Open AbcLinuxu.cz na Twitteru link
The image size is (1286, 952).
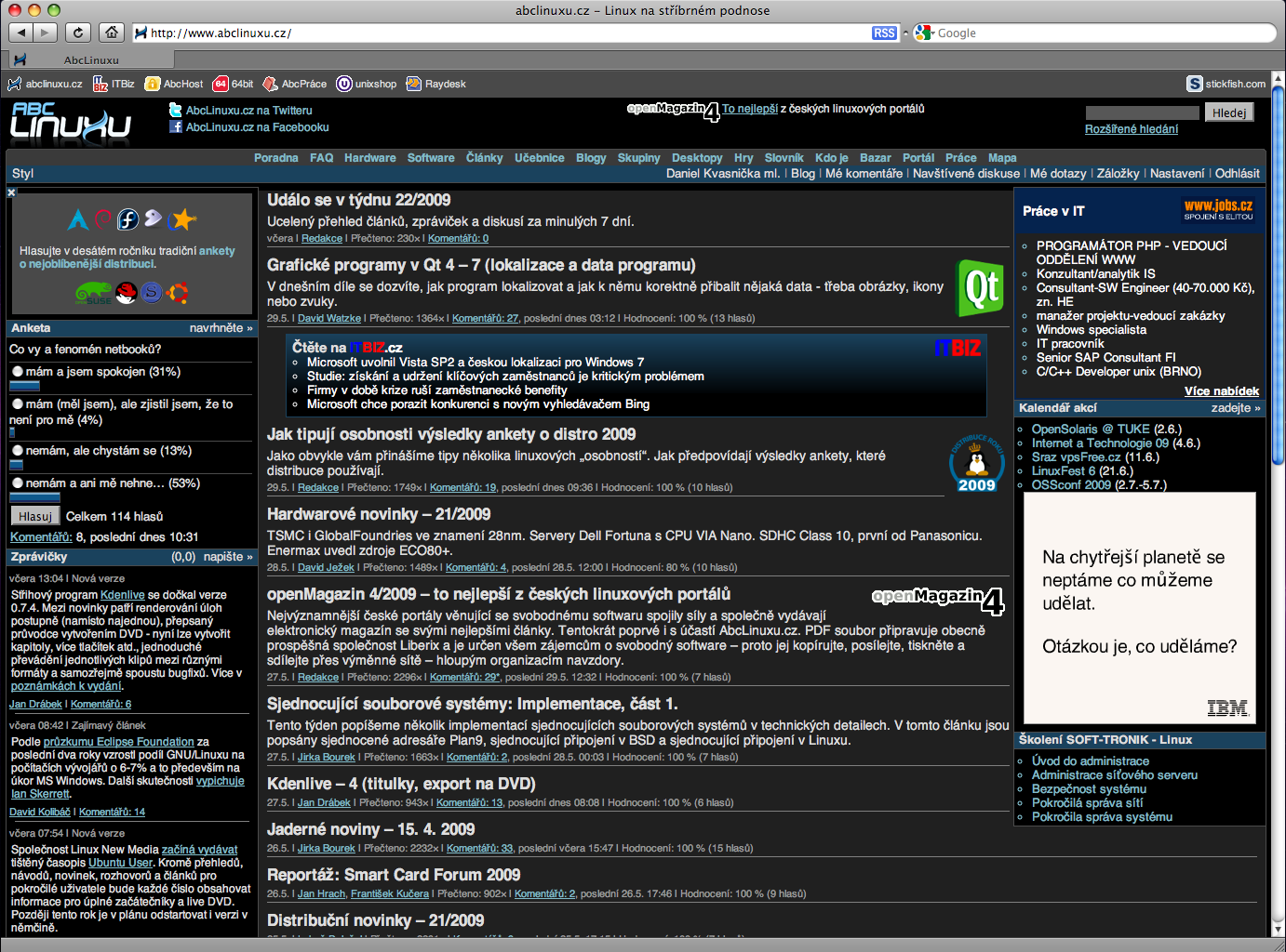(248, 111)
